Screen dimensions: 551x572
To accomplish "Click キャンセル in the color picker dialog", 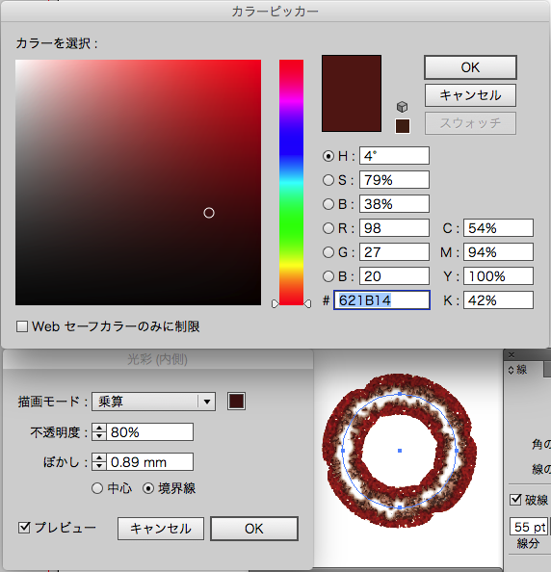I will pyautogui.click(x=470, y=95).
